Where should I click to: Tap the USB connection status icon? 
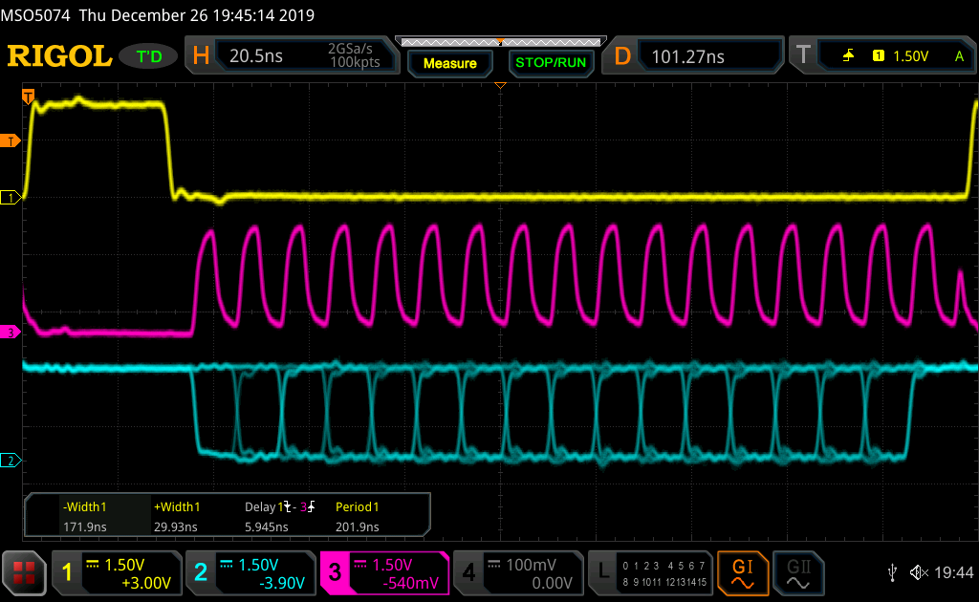[892, 572]
